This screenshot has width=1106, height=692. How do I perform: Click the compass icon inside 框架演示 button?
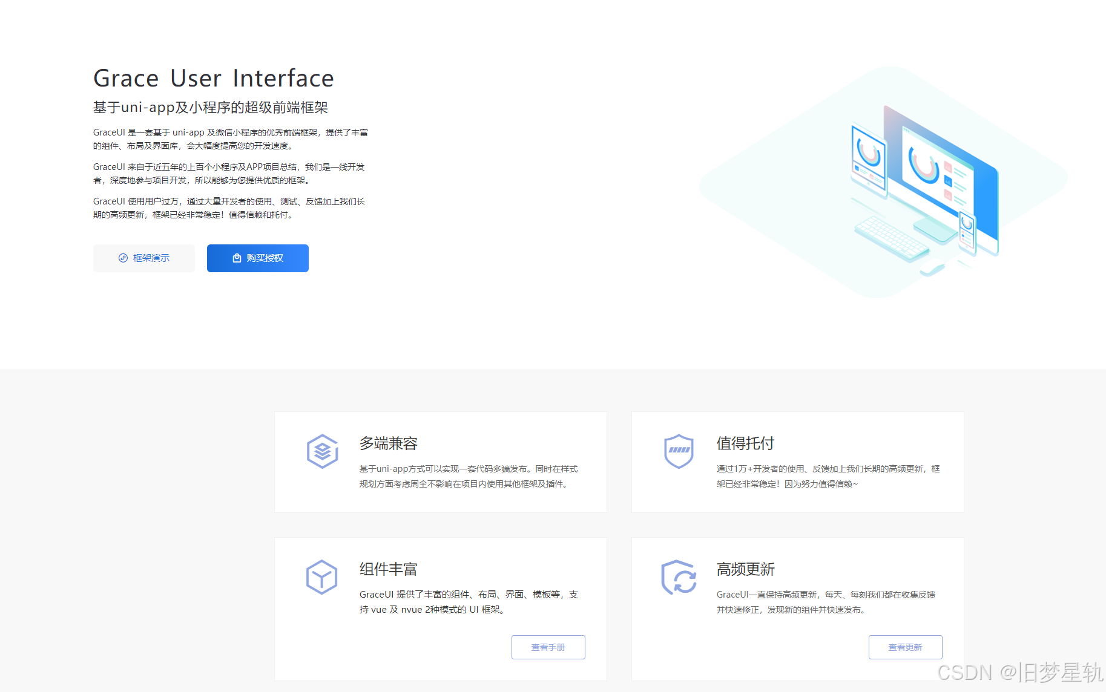pos(122,258)
